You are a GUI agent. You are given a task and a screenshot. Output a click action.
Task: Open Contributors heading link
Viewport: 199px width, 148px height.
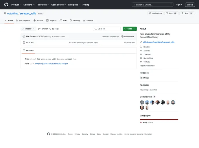[x=148, y=97]
